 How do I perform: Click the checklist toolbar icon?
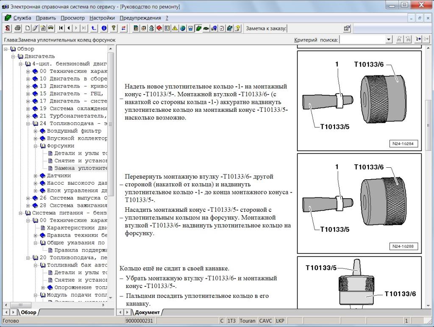pyautogui.click(x=222, y=28)
